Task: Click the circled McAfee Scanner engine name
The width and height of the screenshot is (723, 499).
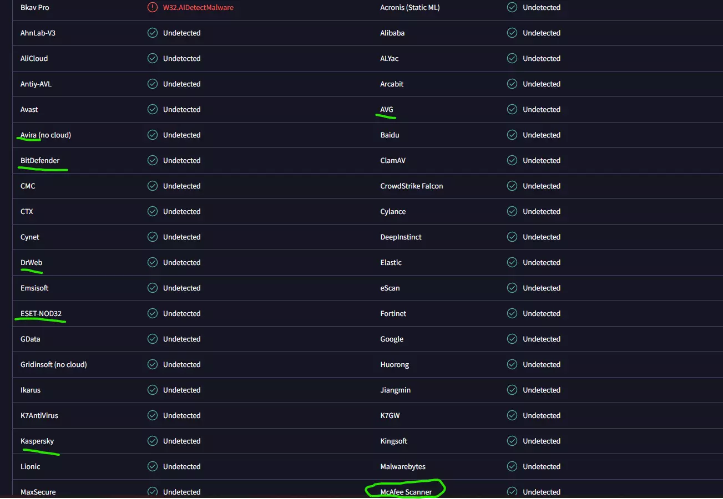Action: [x=406, y=492]
